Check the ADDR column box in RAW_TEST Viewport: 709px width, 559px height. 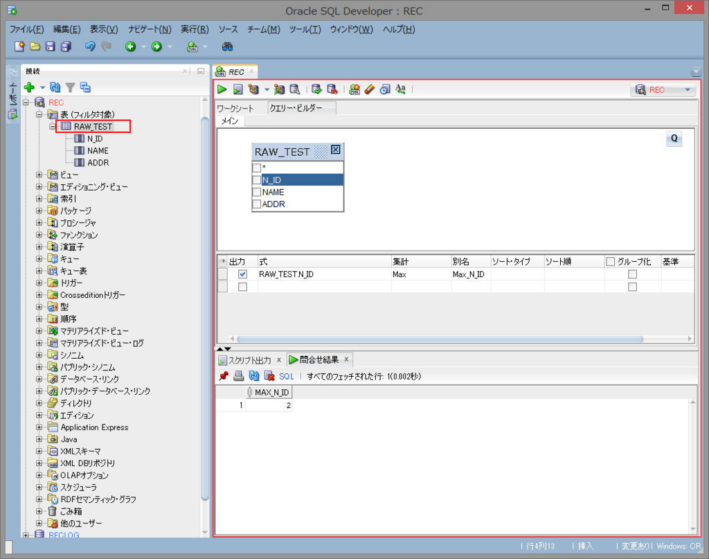click(257, 204)
